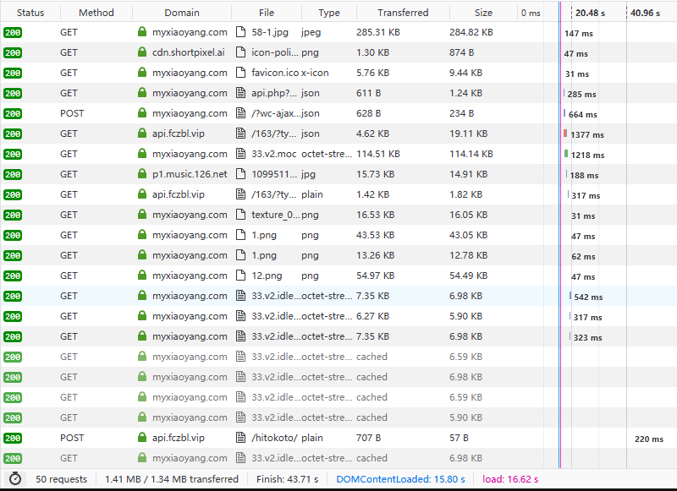Sort by the Method column header

click(96, 13)
